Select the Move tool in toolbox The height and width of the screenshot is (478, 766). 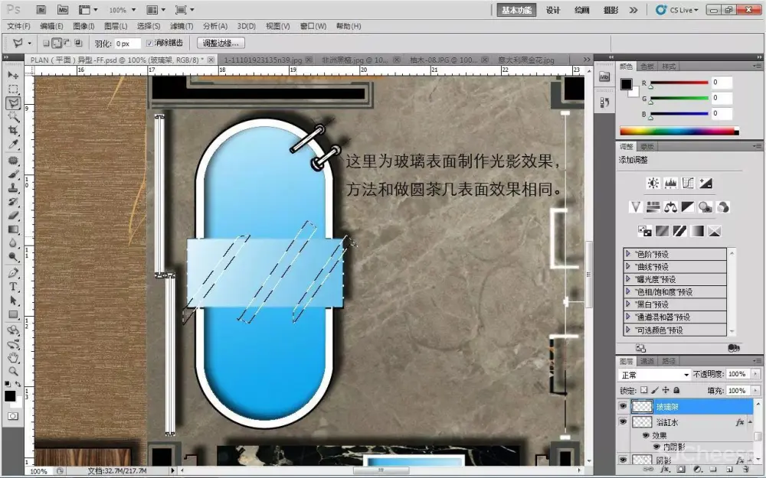[x=13, y=75]
